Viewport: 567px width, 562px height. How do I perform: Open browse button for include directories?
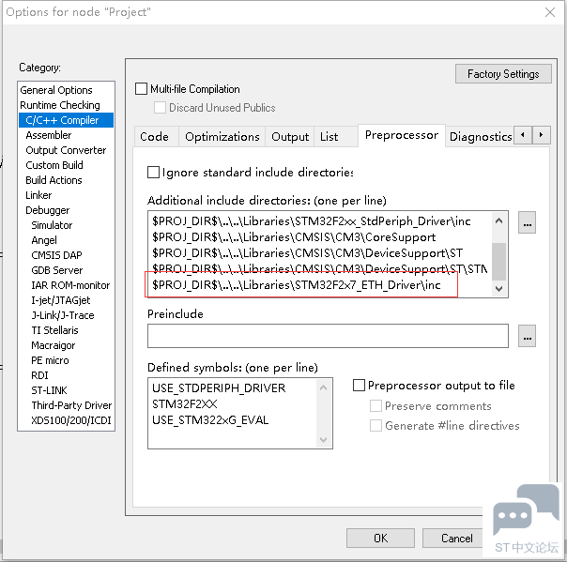[x=527, y=222]
